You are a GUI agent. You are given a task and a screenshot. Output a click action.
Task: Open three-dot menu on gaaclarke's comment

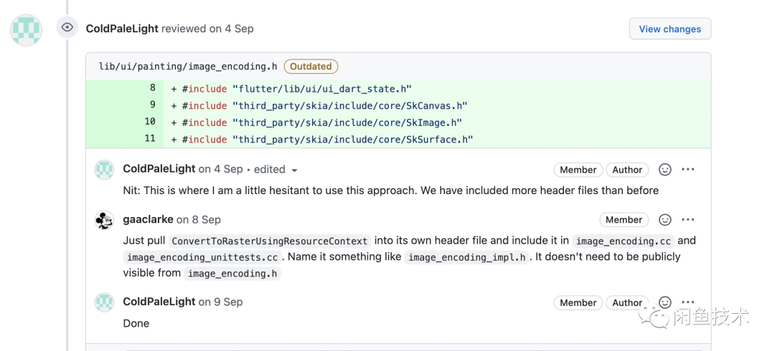[x=688, y=220]
